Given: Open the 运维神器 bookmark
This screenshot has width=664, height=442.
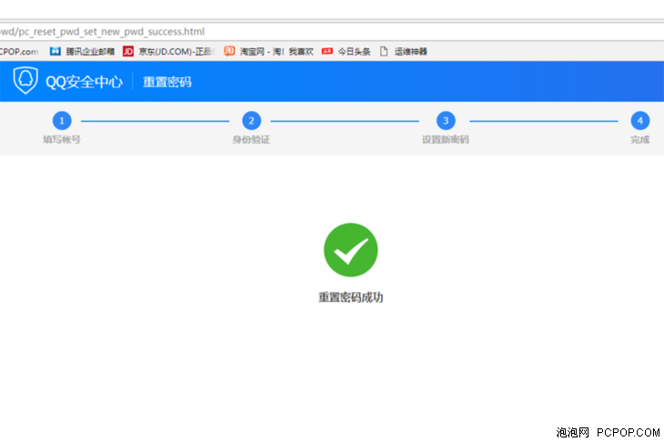Looking at the screenshot, I should tap(410, 52).
